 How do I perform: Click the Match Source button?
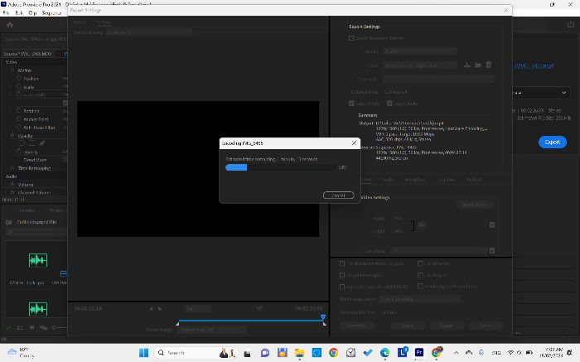coord(475,205)
